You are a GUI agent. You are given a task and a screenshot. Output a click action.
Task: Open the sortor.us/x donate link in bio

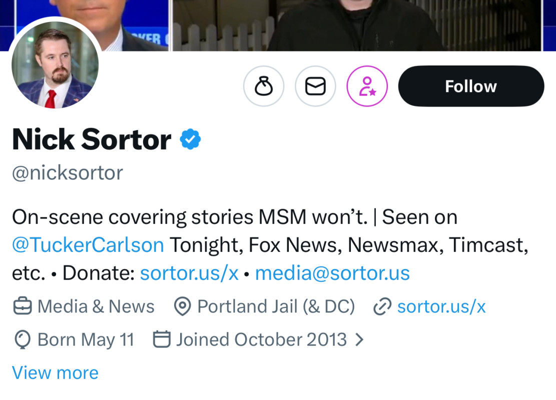click(189, 273)
